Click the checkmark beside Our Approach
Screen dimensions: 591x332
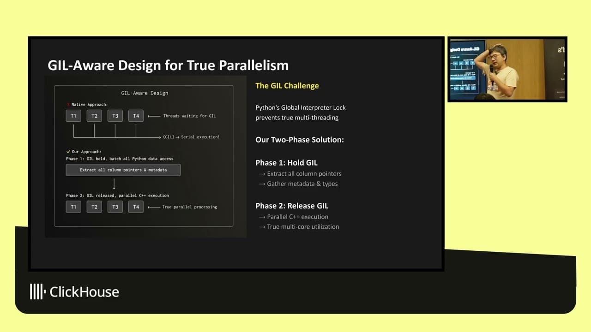pyautogui.click(x=68, y=152)
